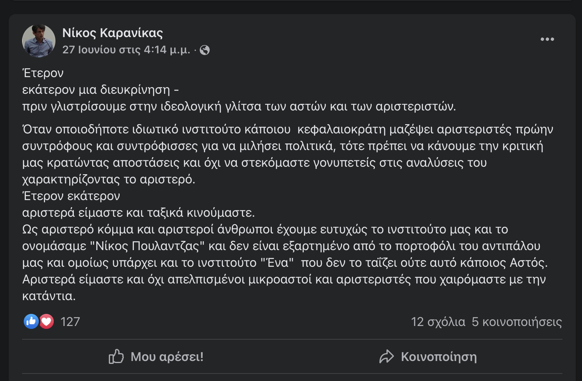Open the three-dot post options menu
The width and height of the screenshot is (582, 381).
(547, 39)
